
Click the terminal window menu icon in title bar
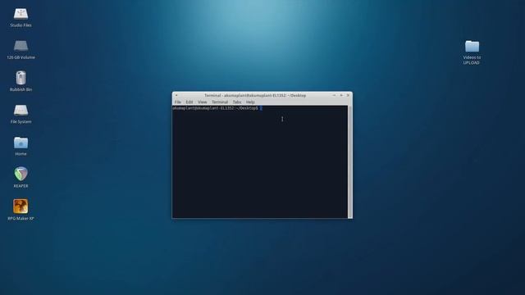(176, 95)
